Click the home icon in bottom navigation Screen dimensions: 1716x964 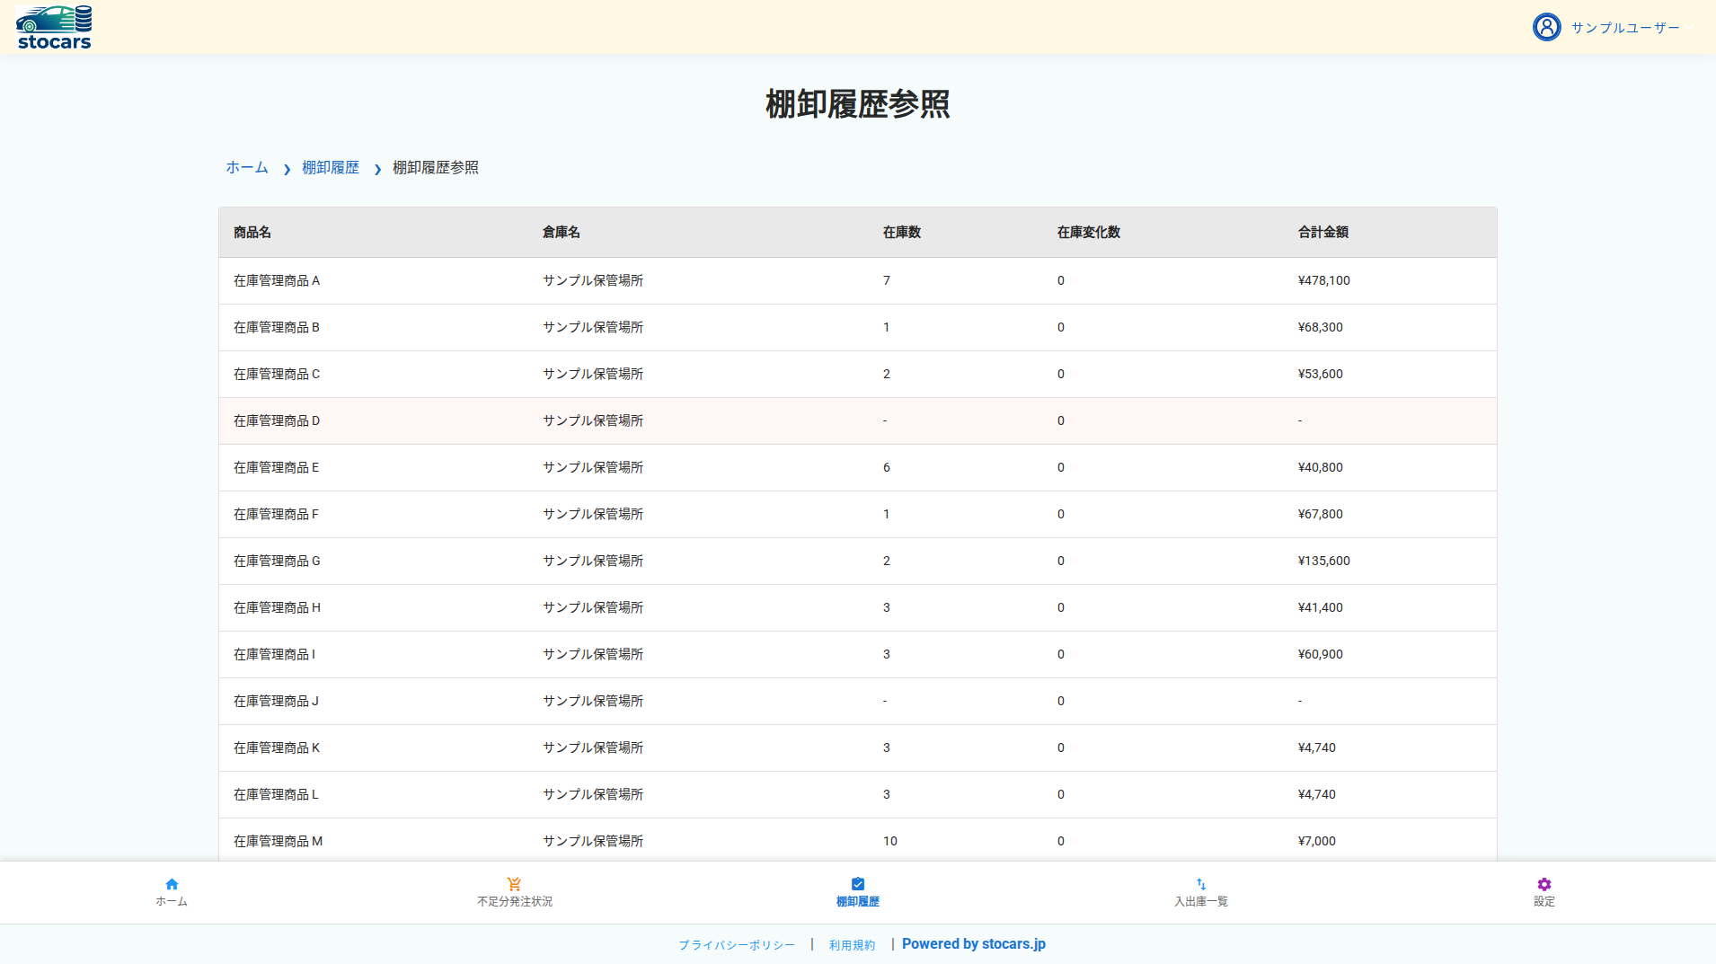(x=172, y=884)
